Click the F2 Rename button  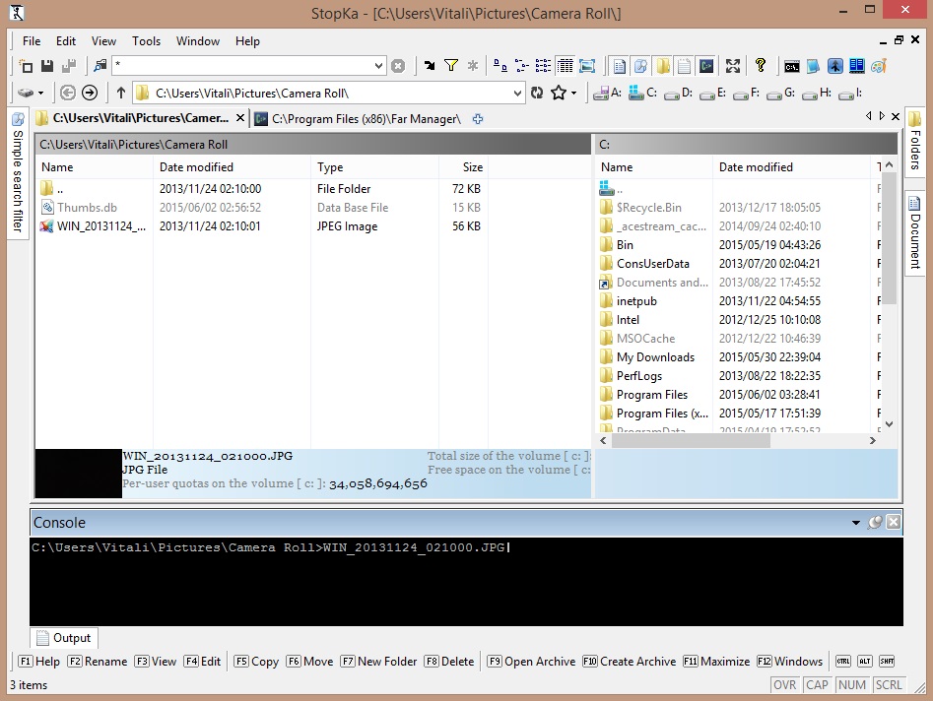click(98, 662)
